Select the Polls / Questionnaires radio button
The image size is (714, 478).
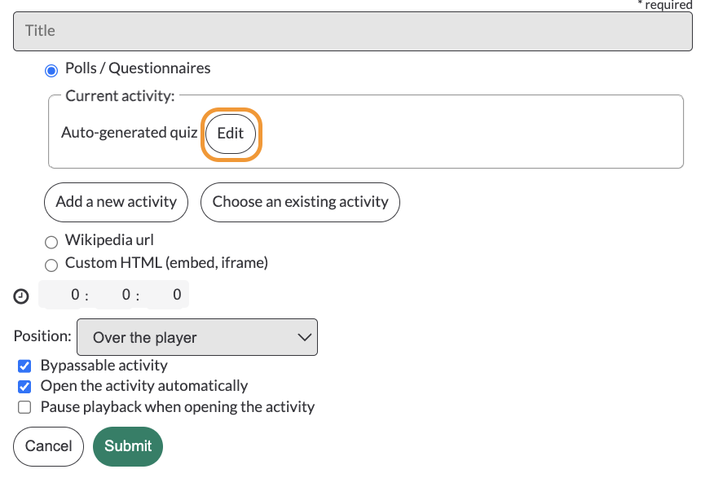pyautogui.click(x=51, y=71)
